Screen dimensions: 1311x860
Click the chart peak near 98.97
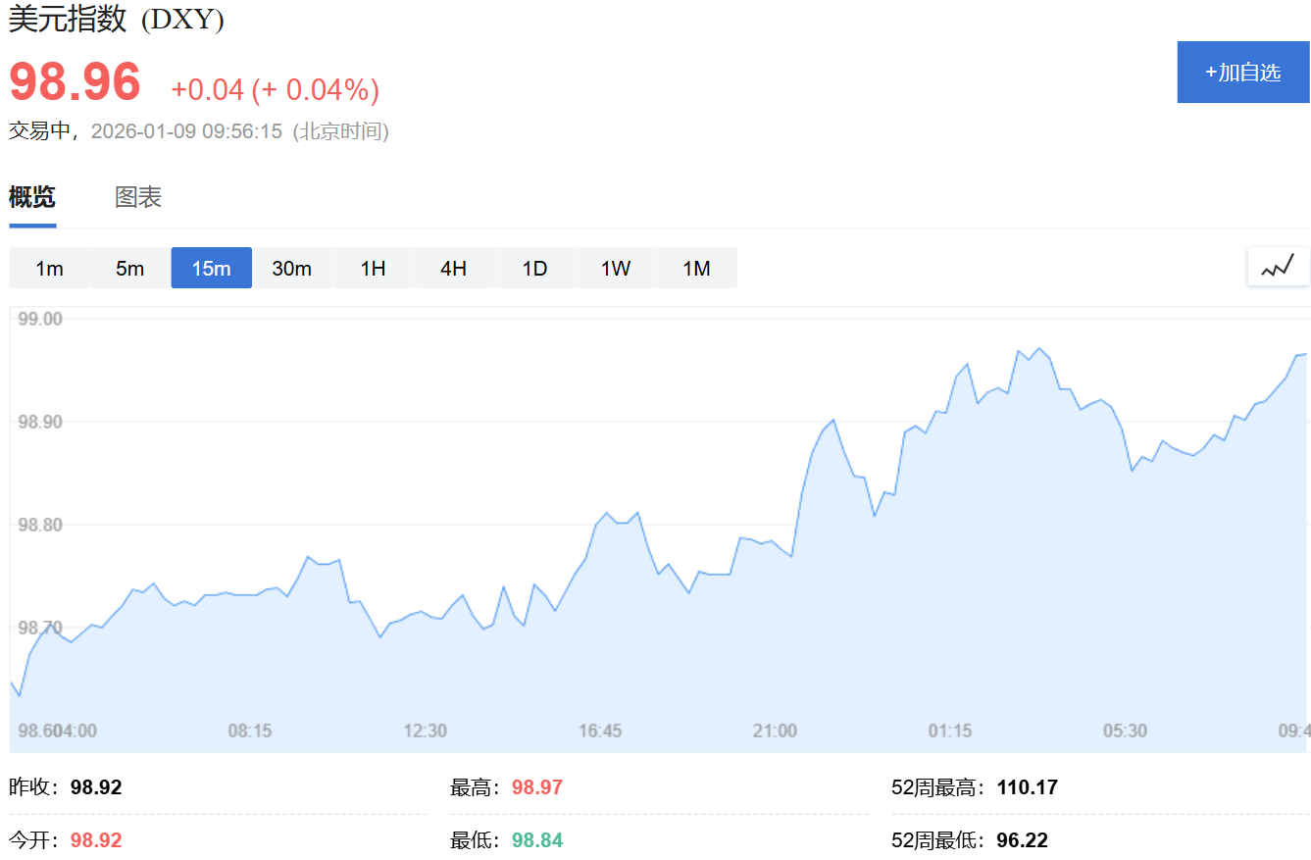(1039, 348)
